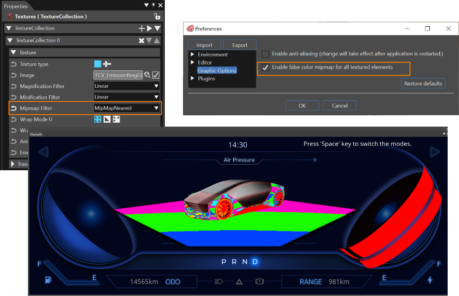459x296 pixels.
Task: Open the Mipmap Filter dropdown
Action: [x=126, y=108]
